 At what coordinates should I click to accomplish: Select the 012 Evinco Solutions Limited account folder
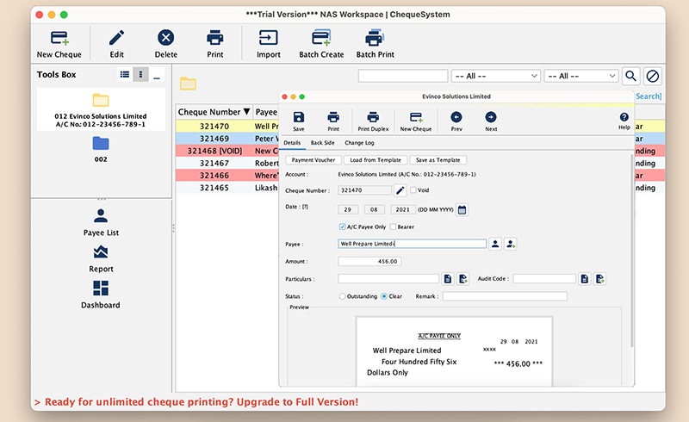pos(101,109)
